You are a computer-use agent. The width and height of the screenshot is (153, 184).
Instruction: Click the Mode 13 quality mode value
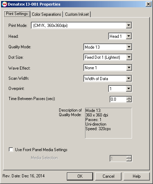pyautogui.click(x=92, y=47)
